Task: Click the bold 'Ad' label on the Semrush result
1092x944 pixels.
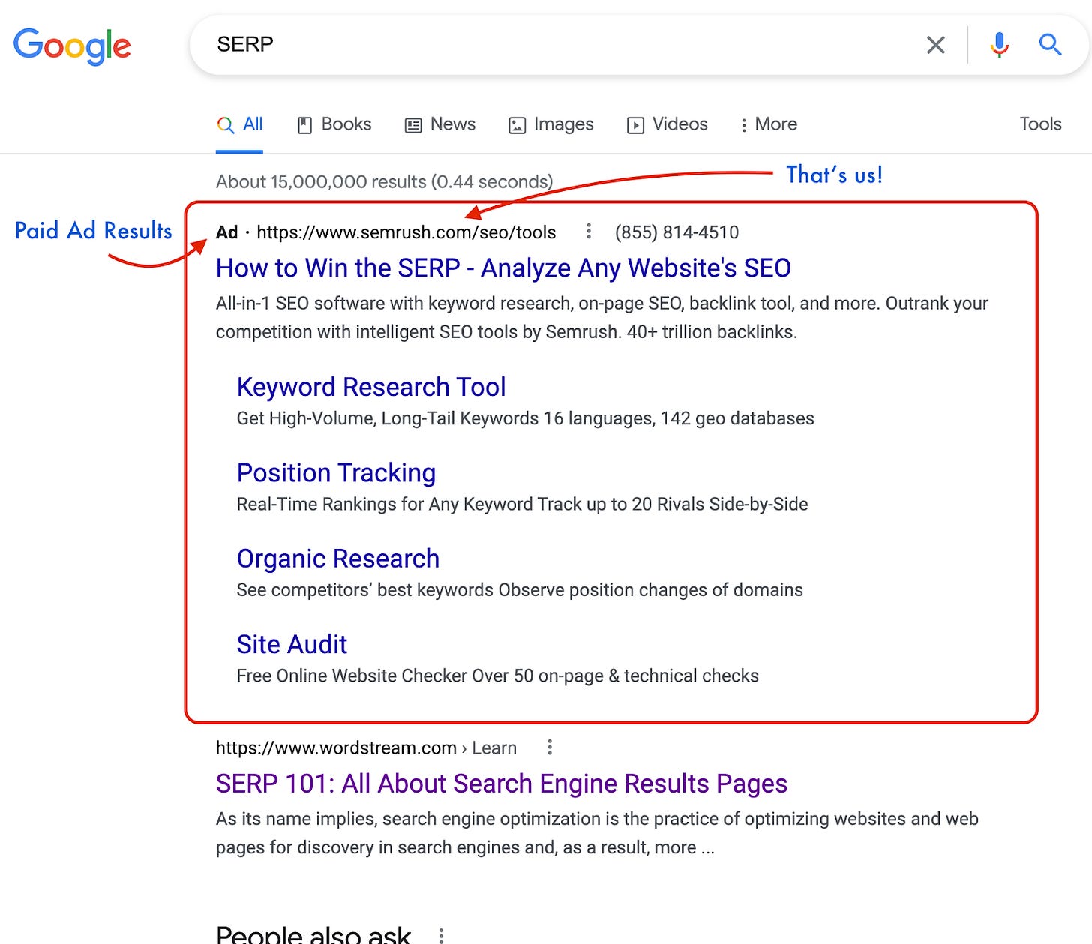Action: click(x=226, y=232)
